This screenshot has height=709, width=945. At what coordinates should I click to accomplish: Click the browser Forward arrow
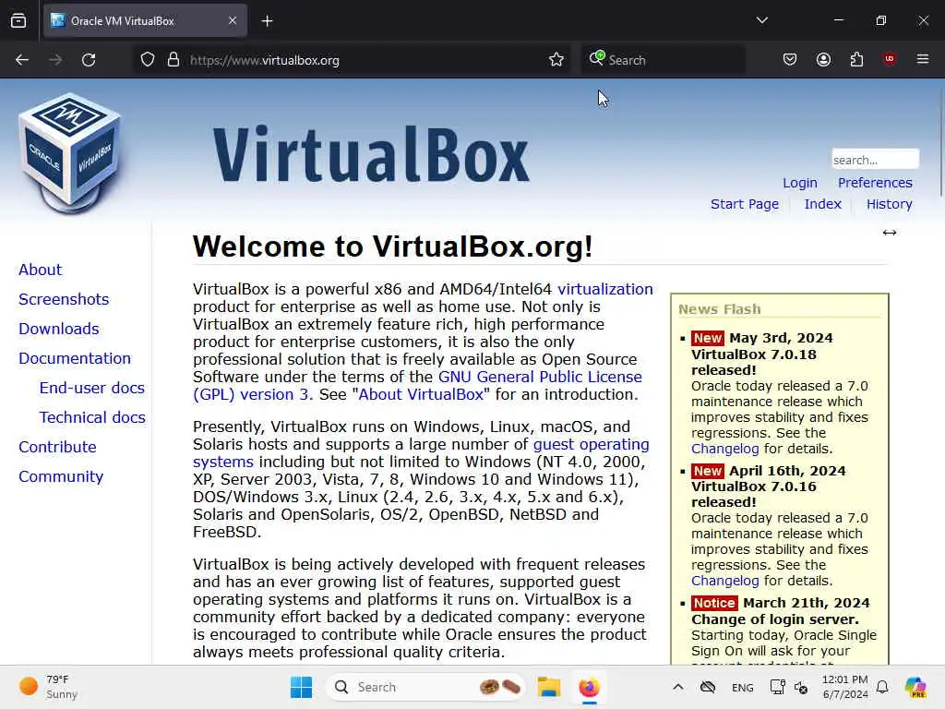pyautogui.click(x=55, y=60)
